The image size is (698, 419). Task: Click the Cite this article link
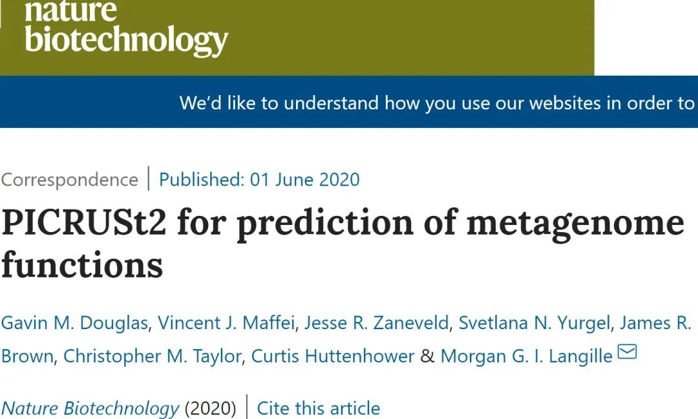(x=319, y=409)
